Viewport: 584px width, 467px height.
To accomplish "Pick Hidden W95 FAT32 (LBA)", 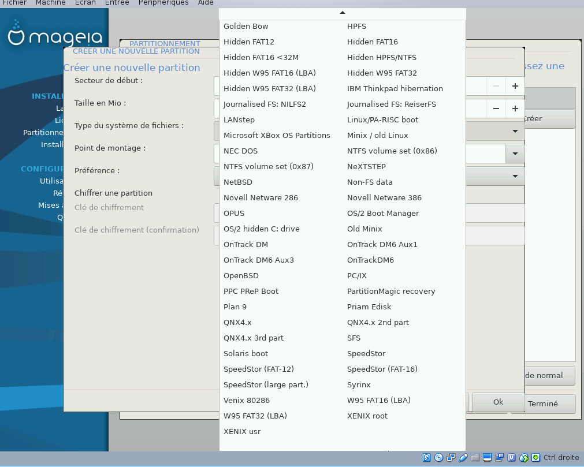I will [270, 88].
